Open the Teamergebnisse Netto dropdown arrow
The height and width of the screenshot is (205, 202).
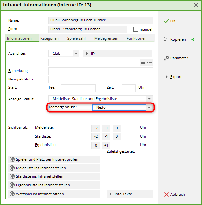[149, 107]
